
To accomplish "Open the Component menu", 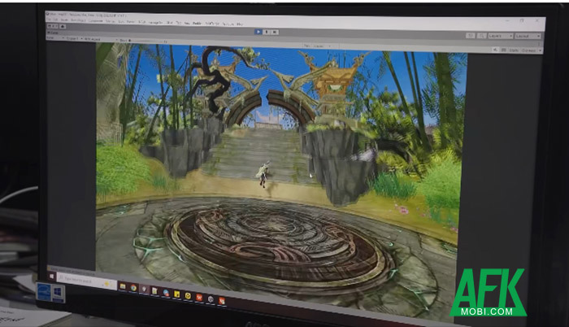I will pos(96,20).
